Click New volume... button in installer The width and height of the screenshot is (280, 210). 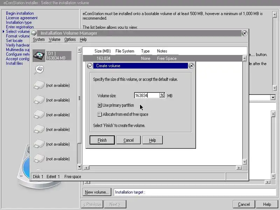coord(97,192)
